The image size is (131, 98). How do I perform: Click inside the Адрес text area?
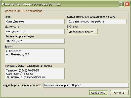pos(35,56)
